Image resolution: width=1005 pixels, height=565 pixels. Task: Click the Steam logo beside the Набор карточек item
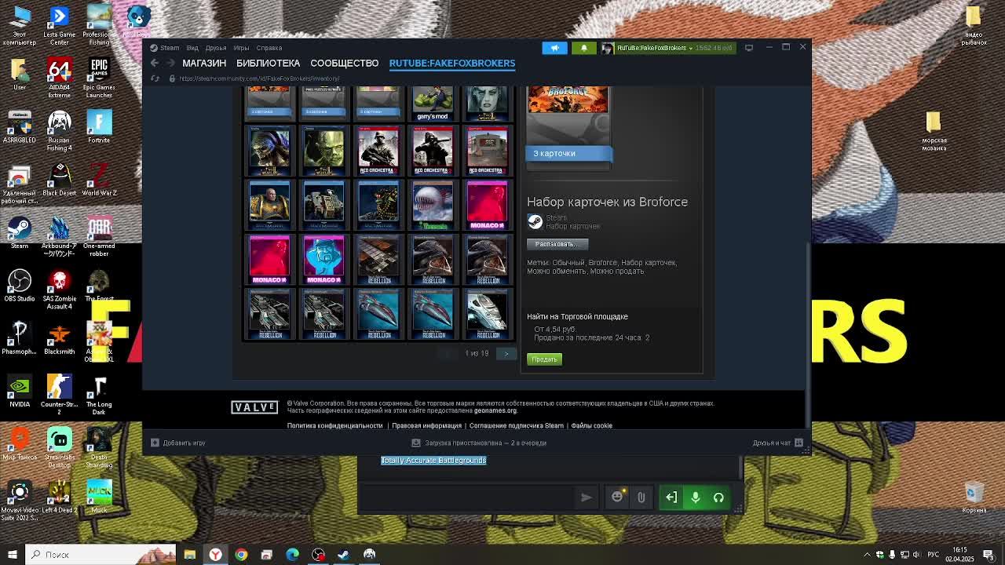[x=535, y=221]
